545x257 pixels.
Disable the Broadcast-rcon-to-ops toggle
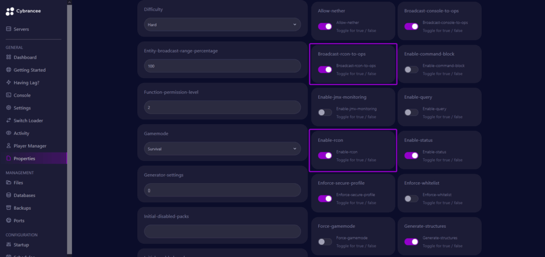coord(325,70)
